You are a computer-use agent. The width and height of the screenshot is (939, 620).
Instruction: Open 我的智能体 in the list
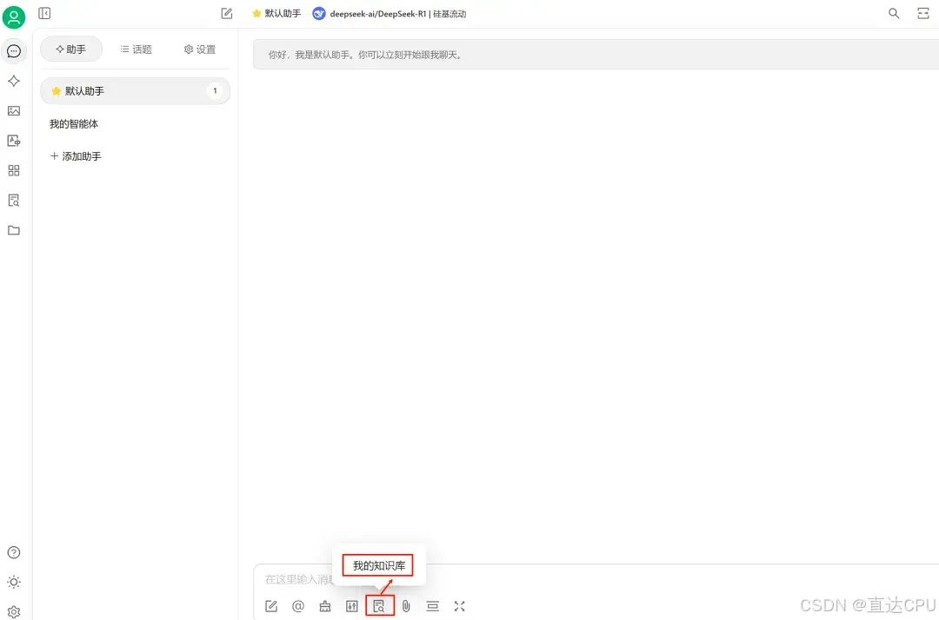[x=74, y=124]
